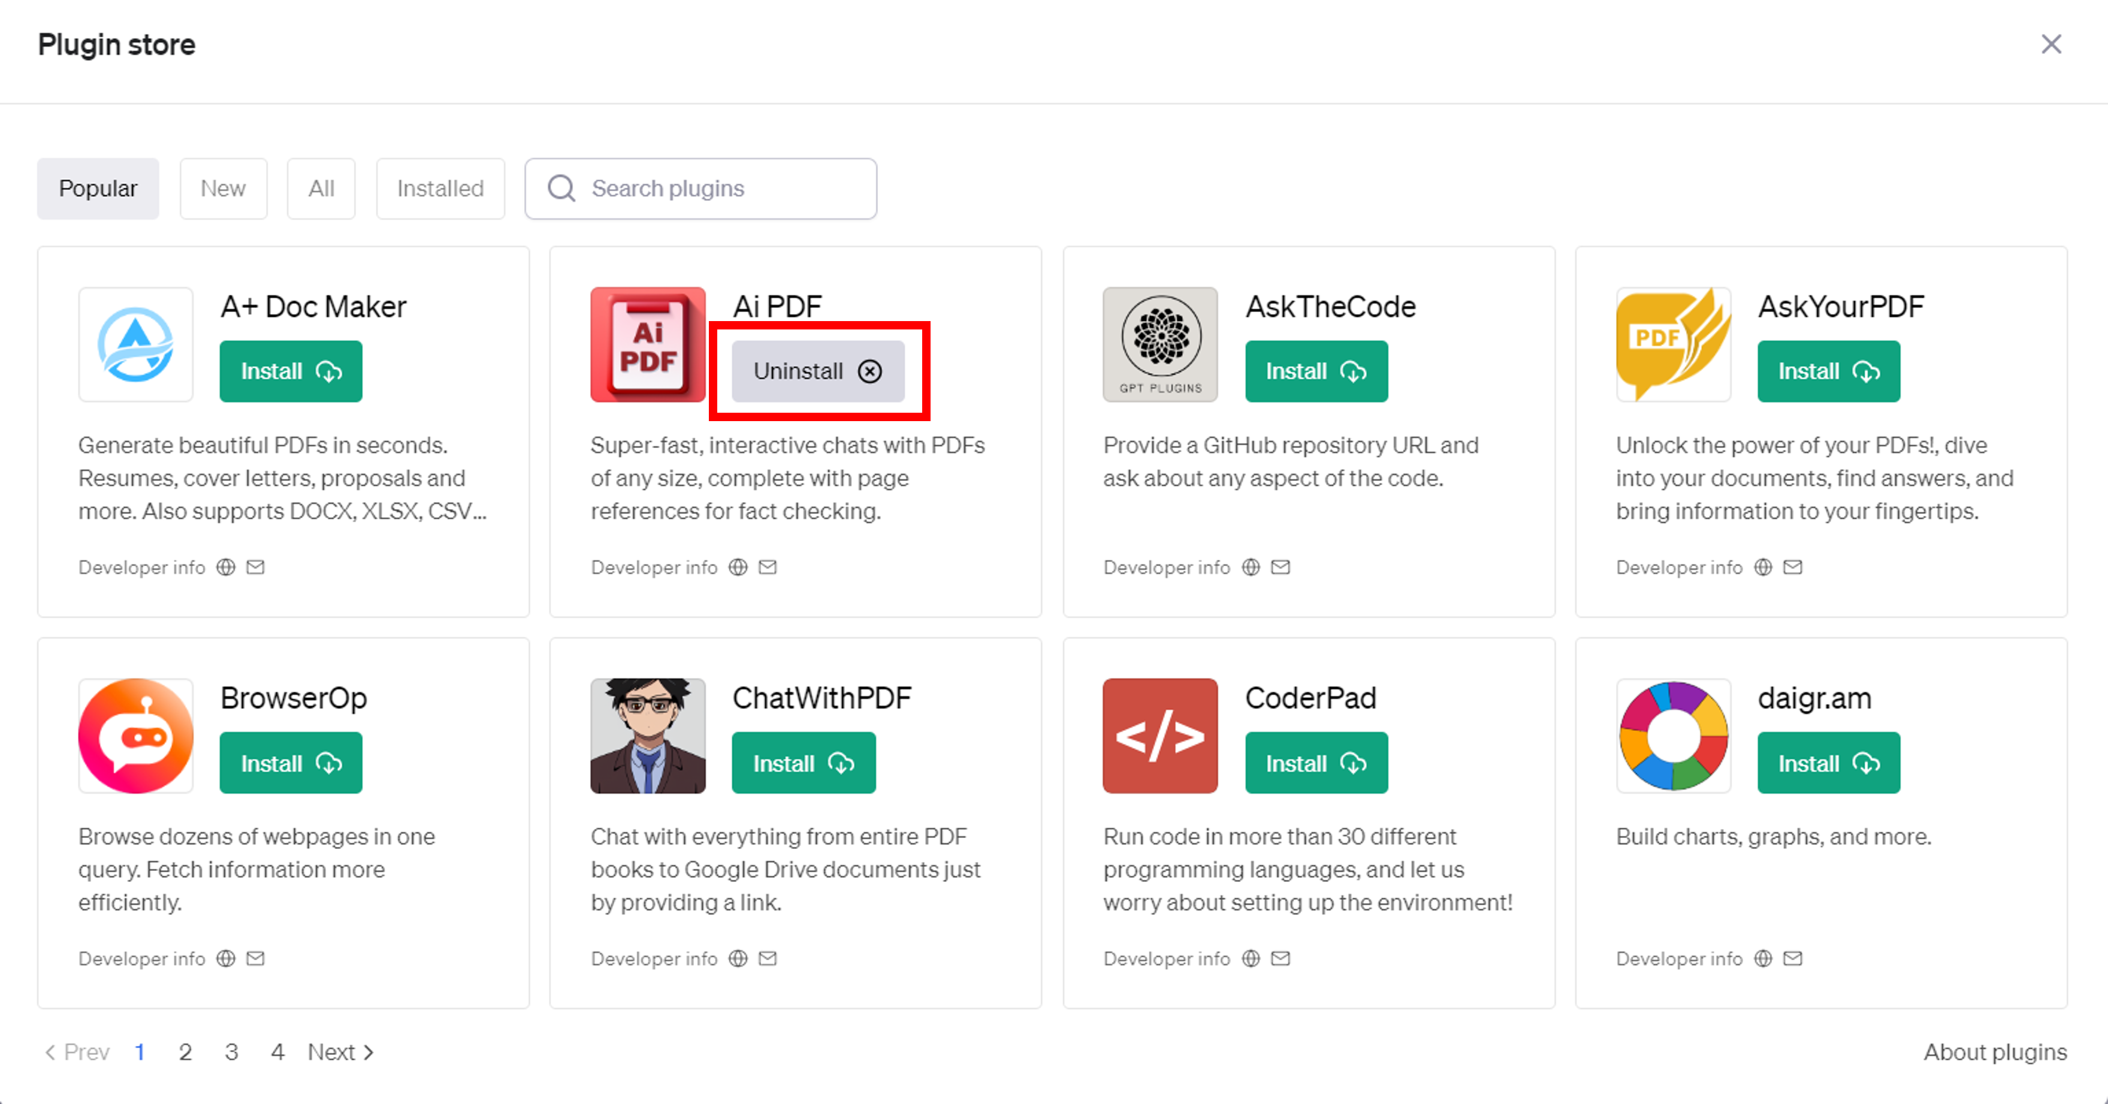The width and height of the screenshot is (2108, 1104).
Task: Click the BrowserOp robot logo
Action: [x=136, y=736]
